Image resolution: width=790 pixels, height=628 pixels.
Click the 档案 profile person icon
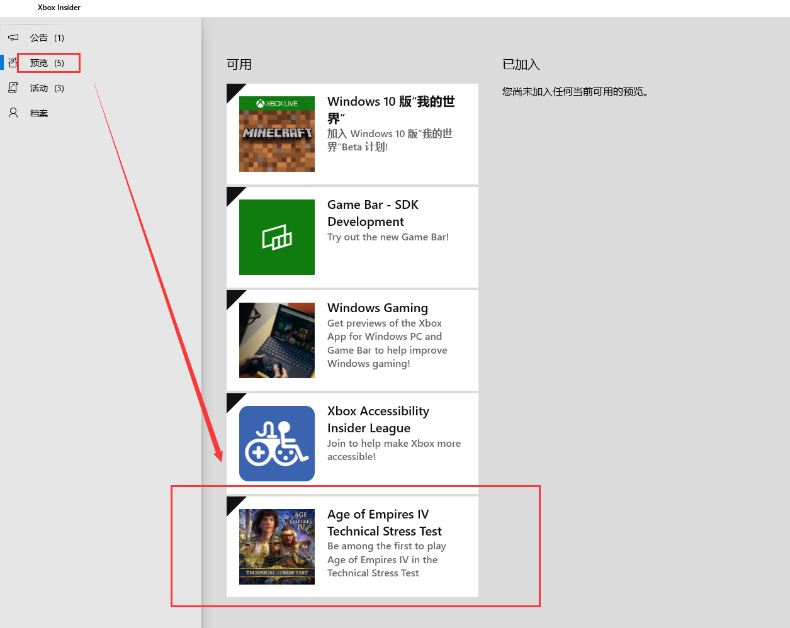(x=13, y=113)
